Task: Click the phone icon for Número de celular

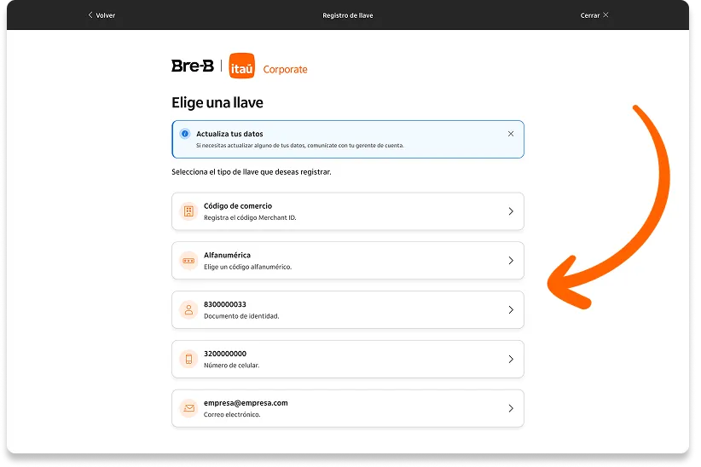Action: pyautogui.click(x=188, y=359)
